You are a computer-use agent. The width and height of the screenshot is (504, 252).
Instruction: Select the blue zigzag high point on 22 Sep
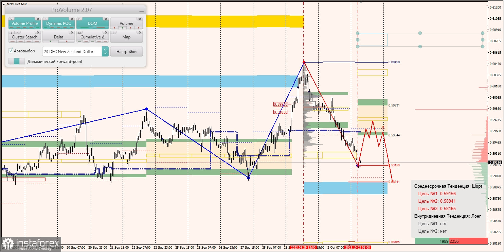click(146, 109)
